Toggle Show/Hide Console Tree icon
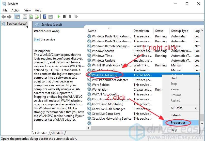The image size is (205, 141). (x=17, y=17)
